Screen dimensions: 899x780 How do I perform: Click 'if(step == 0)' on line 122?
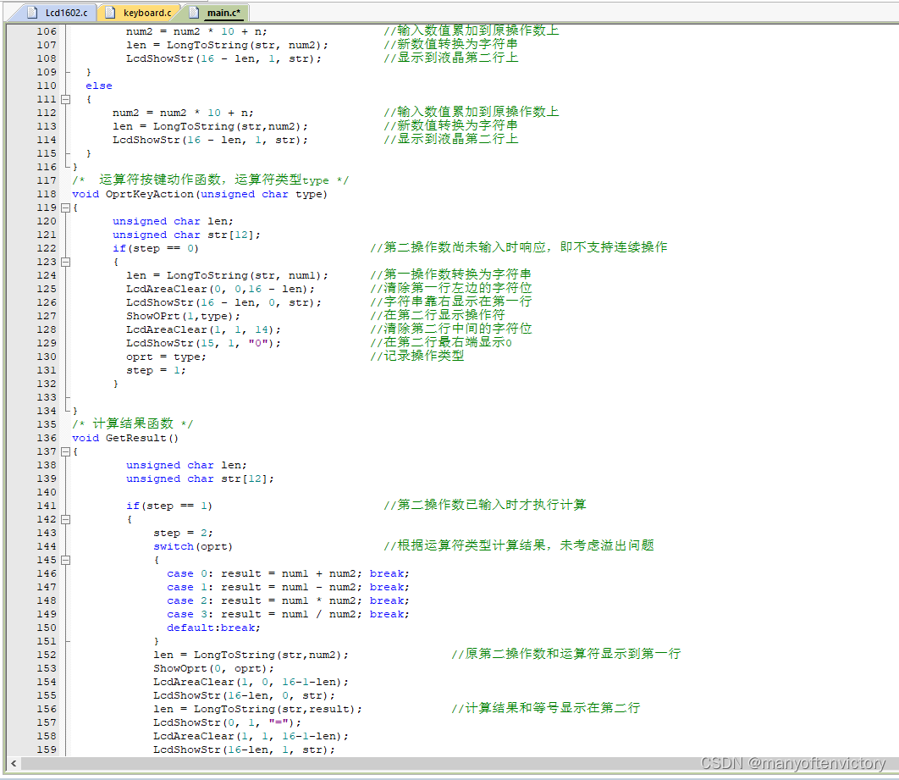pyautogui.click(x=156, y=248)
